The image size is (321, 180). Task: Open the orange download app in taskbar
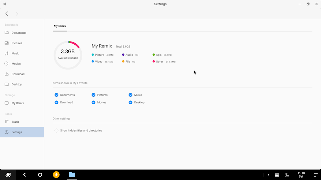56,175
